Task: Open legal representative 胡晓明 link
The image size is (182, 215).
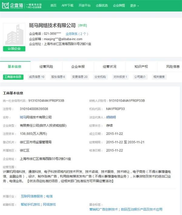Action: point(111,117)
